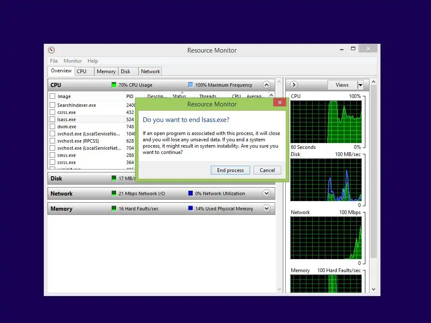Switch to the Network tab

tap(150, 71)
